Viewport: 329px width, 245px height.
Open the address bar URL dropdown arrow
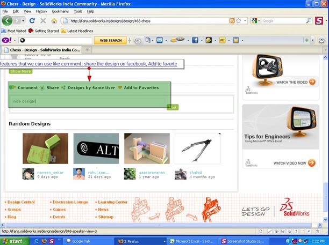[x=245, y=21]
